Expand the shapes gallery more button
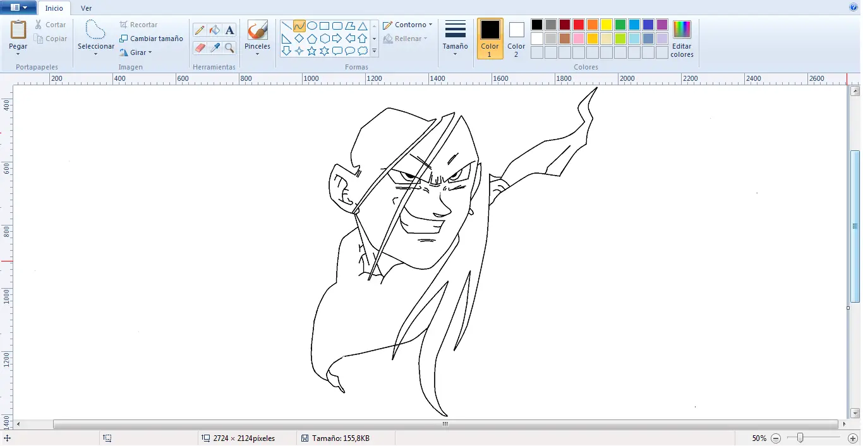The image size is (863, 446). (x=374, y=51)
